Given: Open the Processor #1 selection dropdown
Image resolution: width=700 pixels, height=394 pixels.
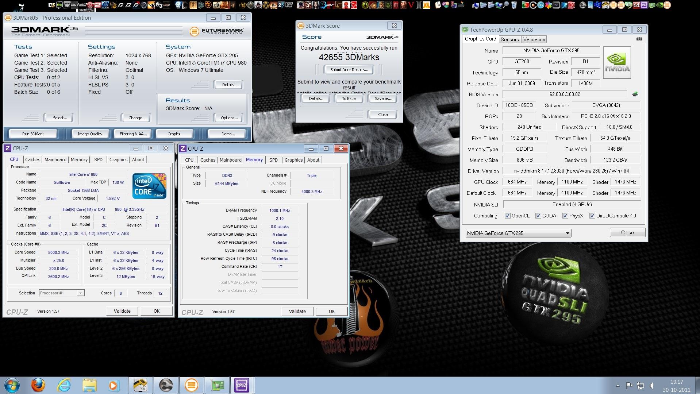Looking at the screenshot, I should [x=62, y=293].
